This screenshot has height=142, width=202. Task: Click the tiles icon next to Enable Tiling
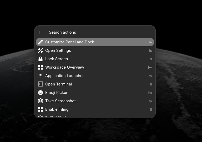click(41, 109)
